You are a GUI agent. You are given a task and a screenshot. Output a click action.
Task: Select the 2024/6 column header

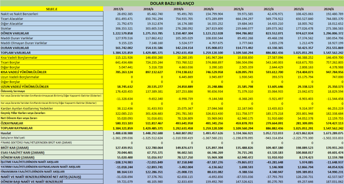tap(329, 9)
